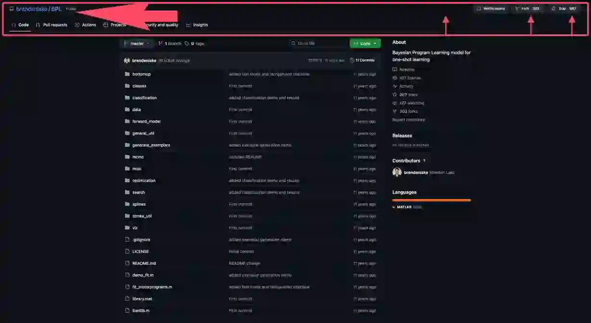The width and height of the screenshot is (591, 323).
Task: Open the "updated README" commit message on mcmc
Action: coord(245,157)
